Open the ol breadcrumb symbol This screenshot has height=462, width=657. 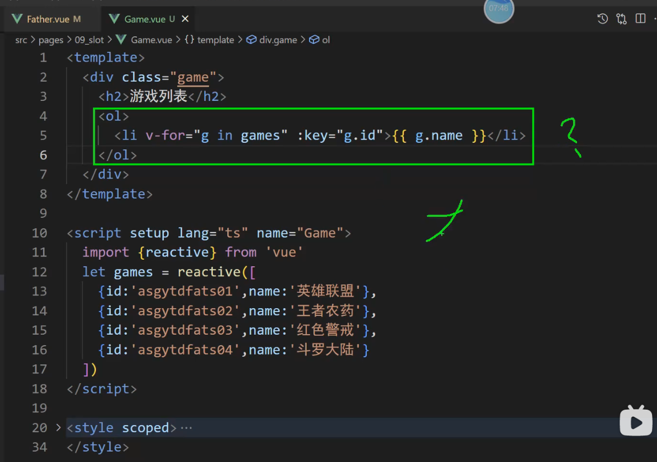[x=325, y=40]
